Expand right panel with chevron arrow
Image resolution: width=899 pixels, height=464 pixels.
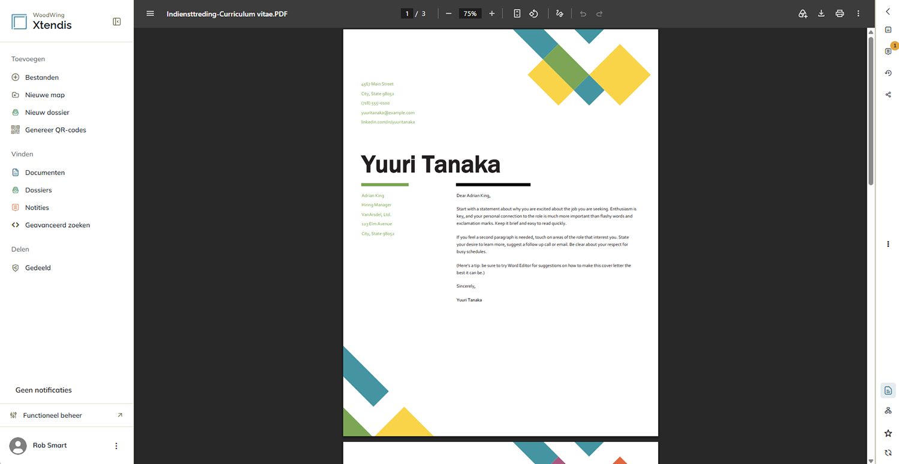(x=888, y=11)
